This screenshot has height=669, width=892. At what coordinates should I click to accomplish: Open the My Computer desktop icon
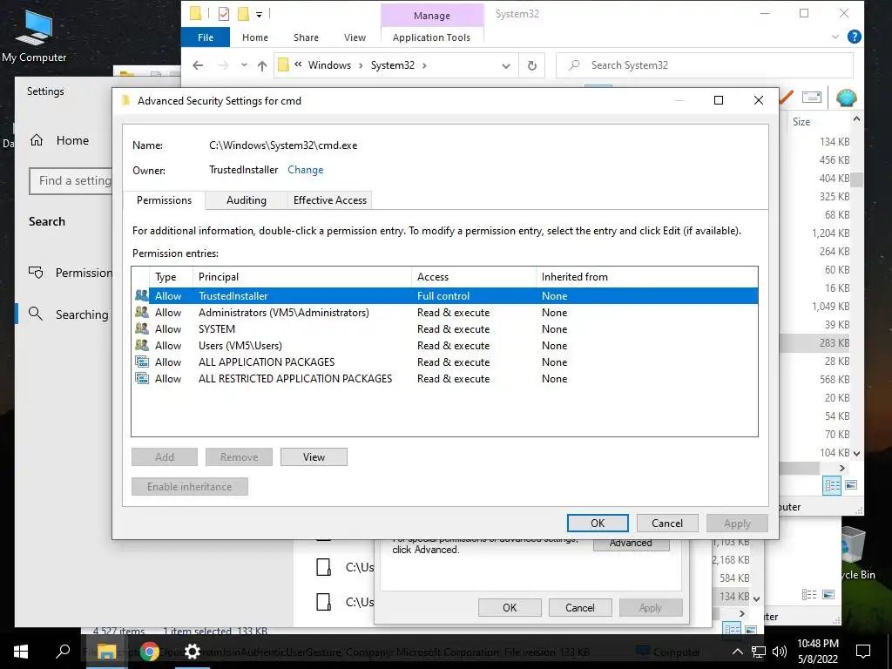tap(34, 36)
